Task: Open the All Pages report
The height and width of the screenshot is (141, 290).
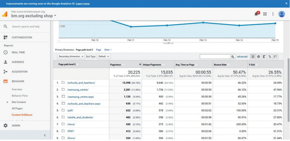Action: 17,108
